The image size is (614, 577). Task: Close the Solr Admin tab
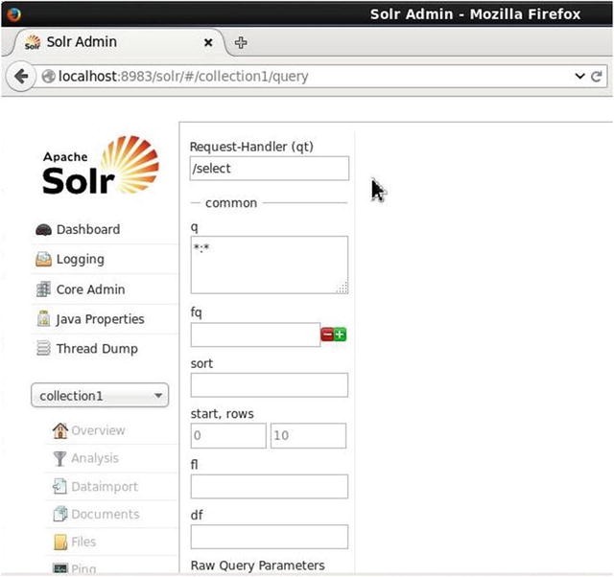pos(209,43)
